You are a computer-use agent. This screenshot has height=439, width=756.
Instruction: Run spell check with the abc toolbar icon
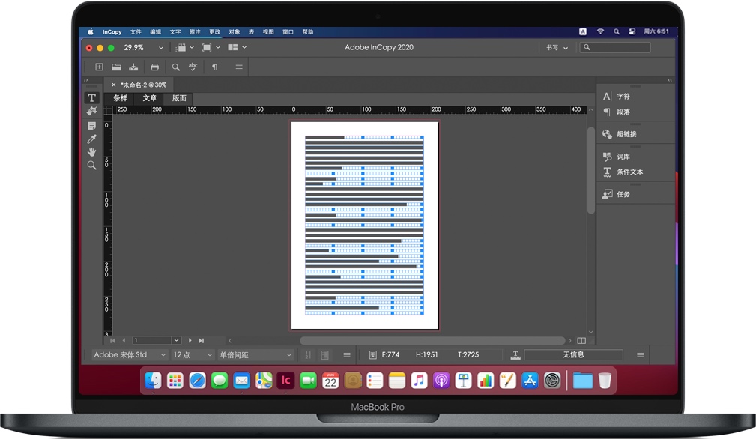point(193,67)
